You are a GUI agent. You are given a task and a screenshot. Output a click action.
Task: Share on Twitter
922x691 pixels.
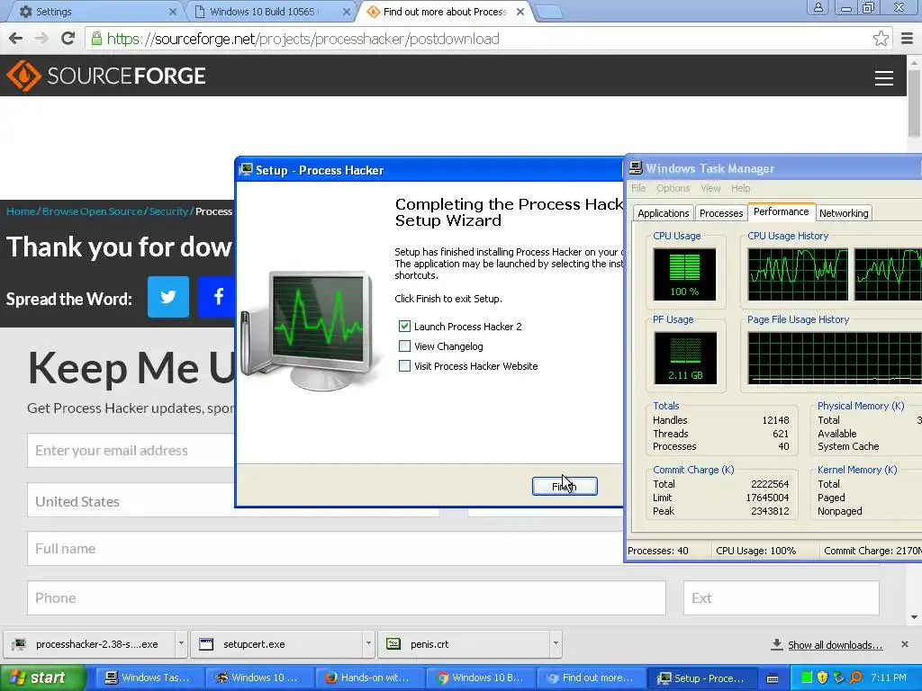coord(168,297)
